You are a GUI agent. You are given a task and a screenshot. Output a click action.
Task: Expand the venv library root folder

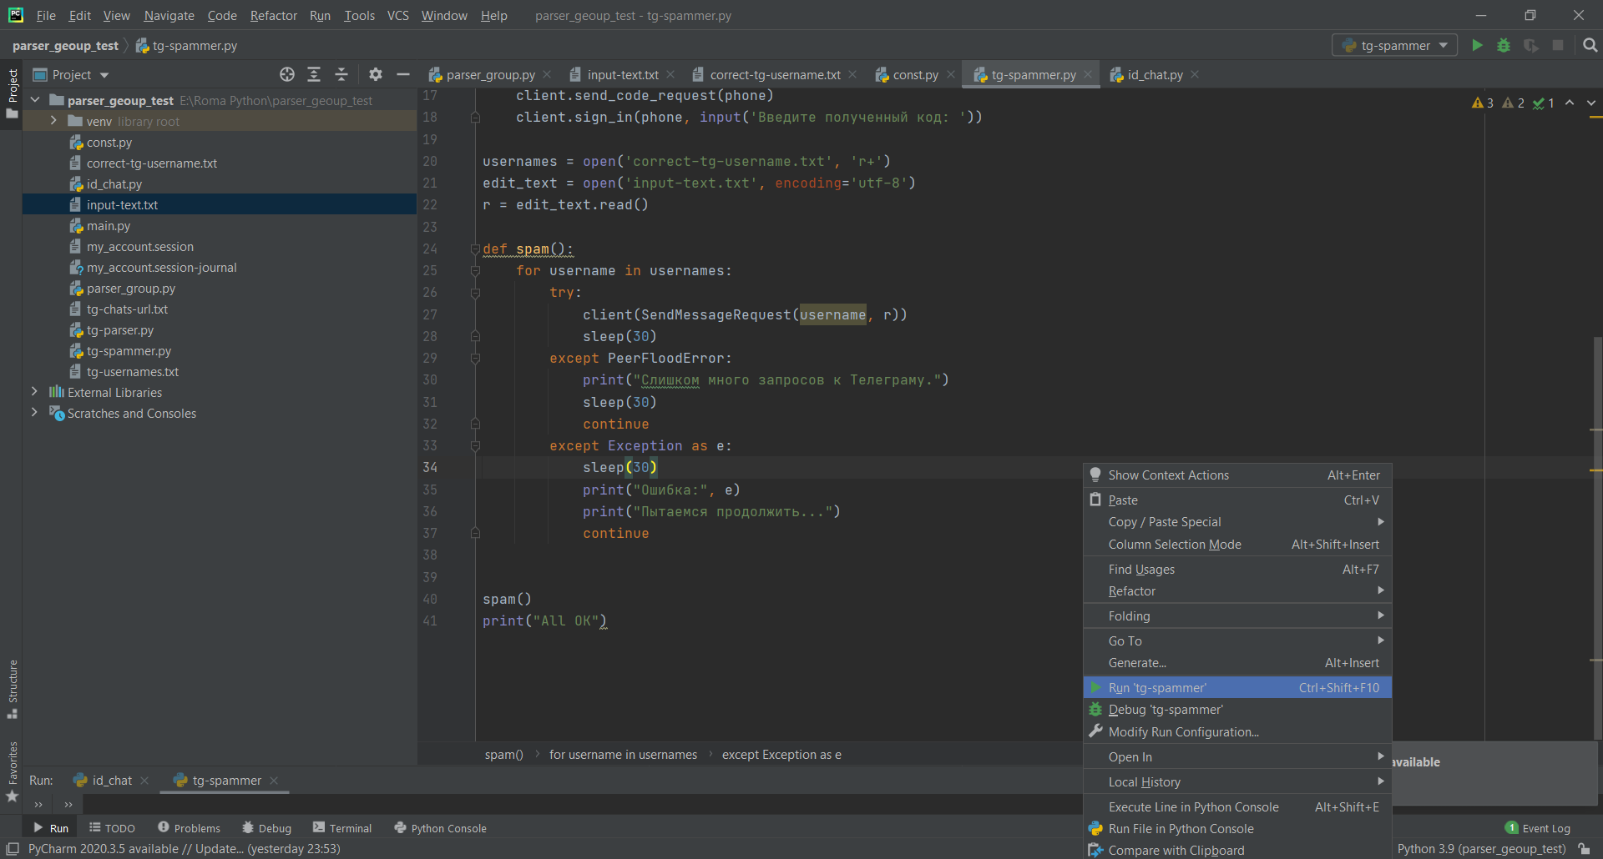coord(53,121)
